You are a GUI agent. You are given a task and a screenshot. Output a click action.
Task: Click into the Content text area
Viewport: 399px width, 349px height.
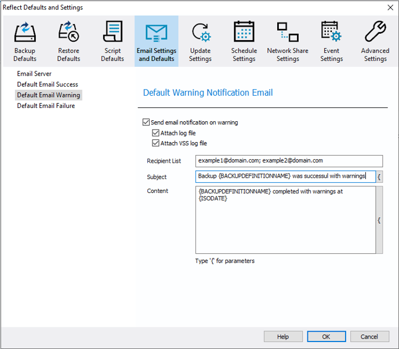click(x=285, y=220)
